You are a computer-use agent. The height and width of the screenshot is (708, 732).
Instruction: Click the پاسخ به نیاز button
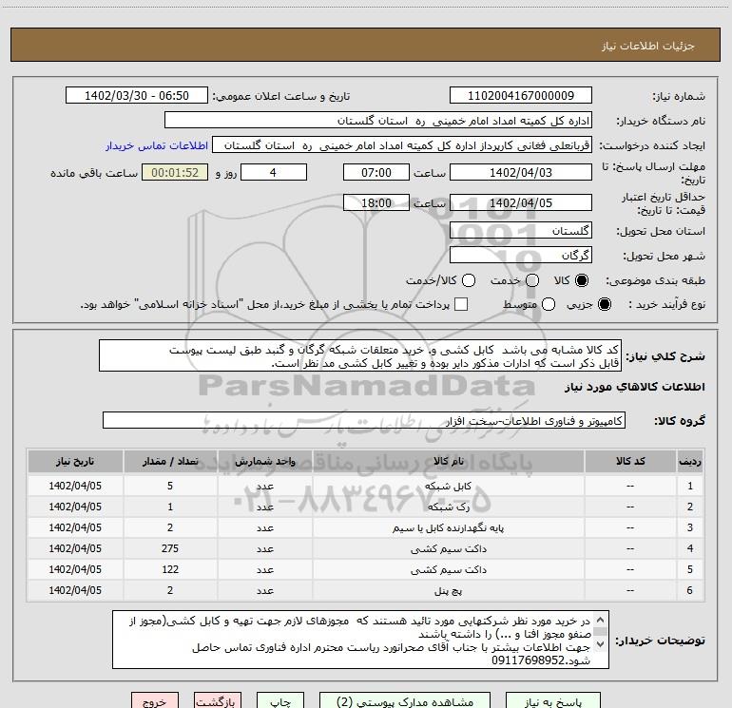point(552,701)
